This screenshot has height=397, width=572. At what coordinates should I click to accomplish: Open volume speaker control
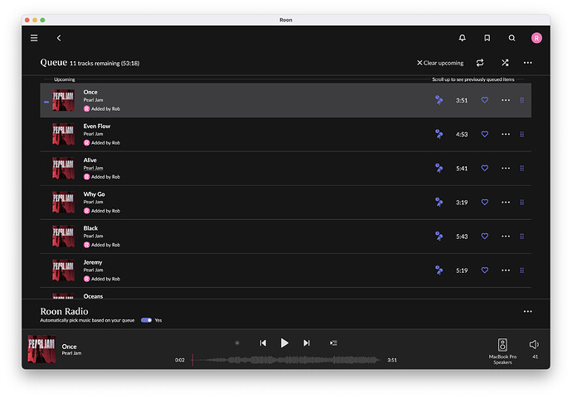(x=534, y=344)
